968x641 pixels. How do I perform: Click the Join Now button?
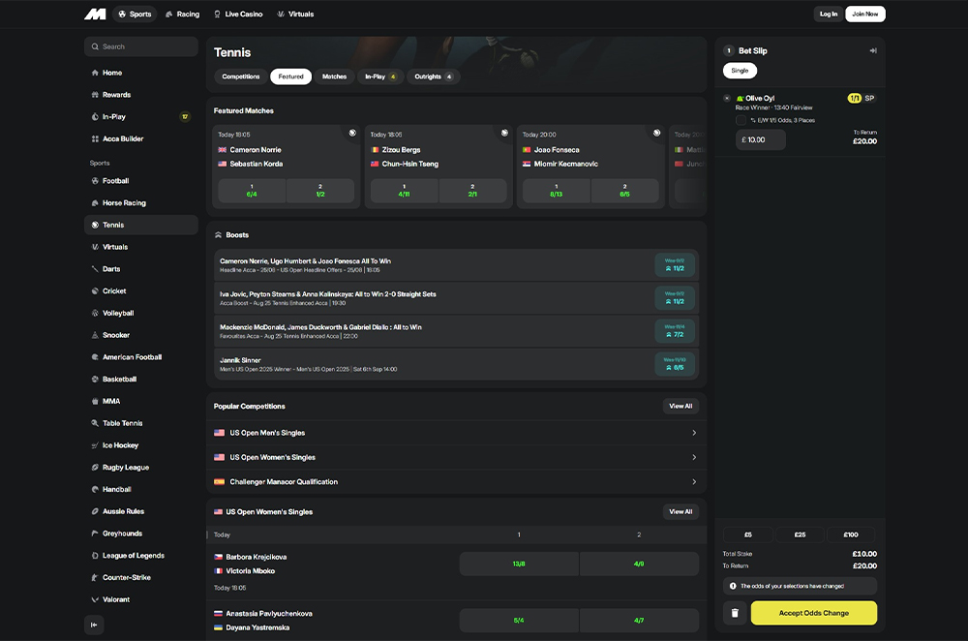point(864,15)
